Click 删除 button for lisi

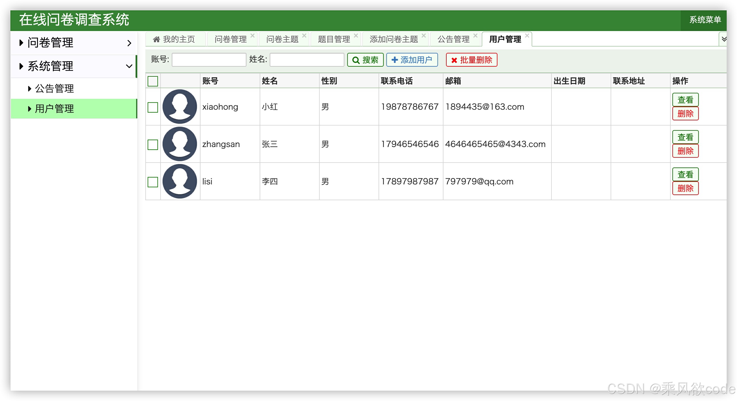click(685, 188)
